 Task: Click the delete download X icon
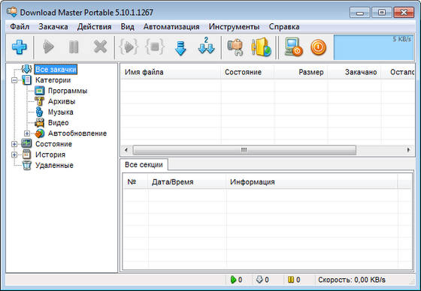tap(100, 47)
